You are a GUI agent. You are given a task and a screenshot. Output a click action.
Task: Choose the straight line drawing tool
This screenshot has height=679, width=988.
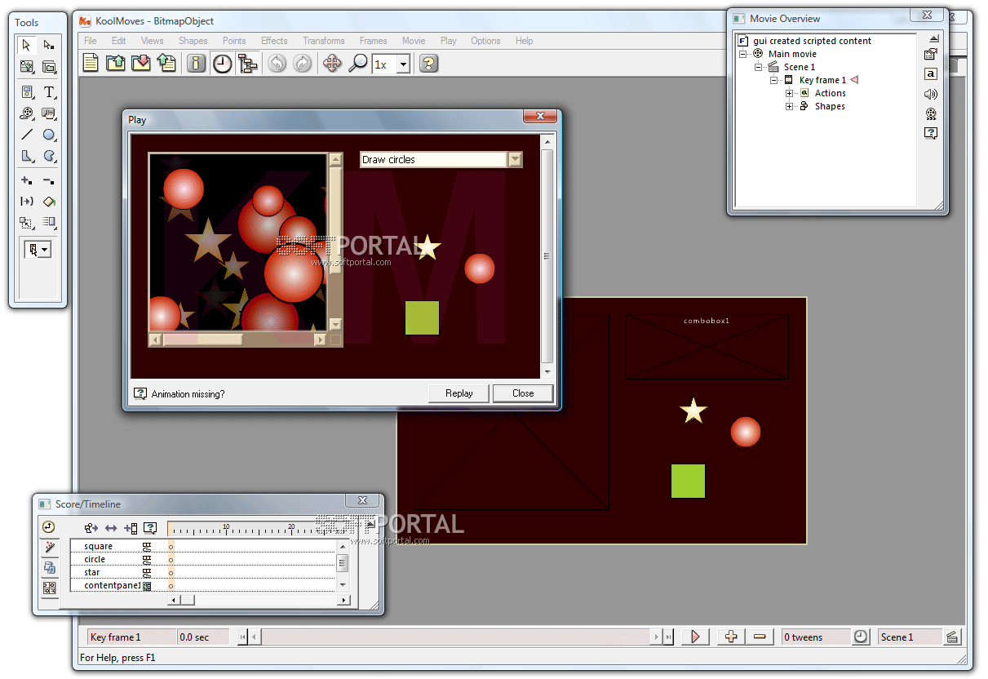pos(27,135)
